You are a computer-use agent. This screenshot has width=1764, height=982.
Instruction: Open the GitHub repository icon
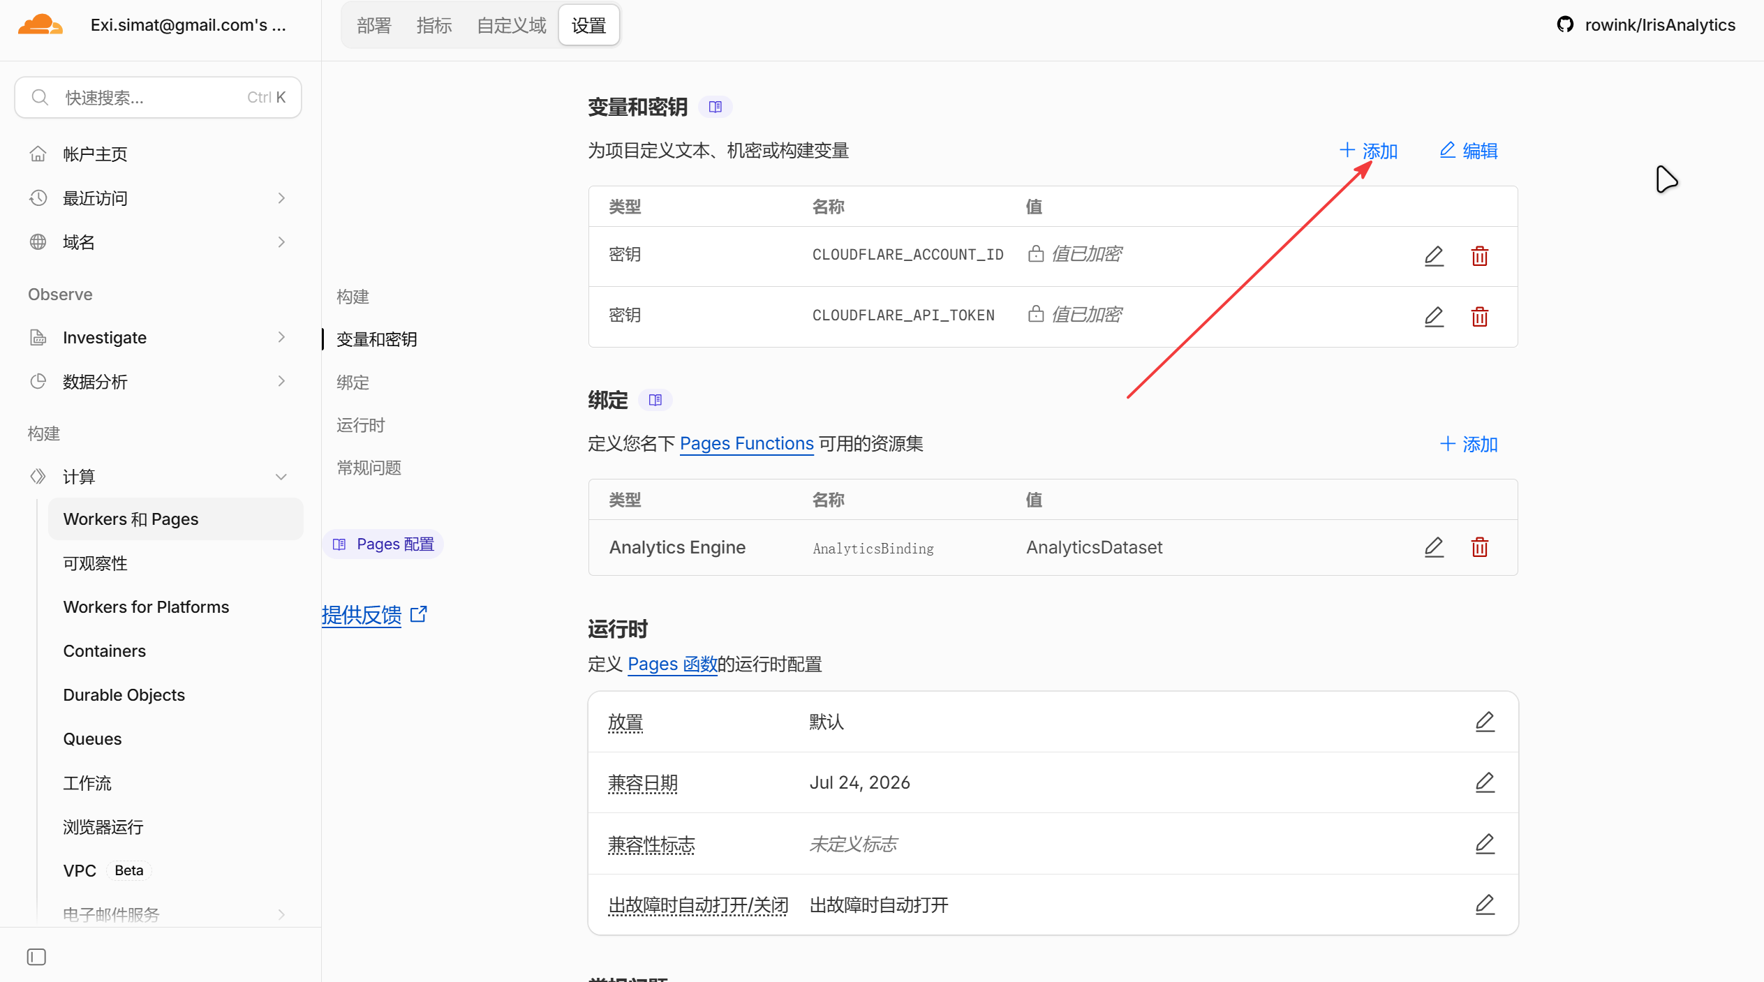coord(1565,24)
